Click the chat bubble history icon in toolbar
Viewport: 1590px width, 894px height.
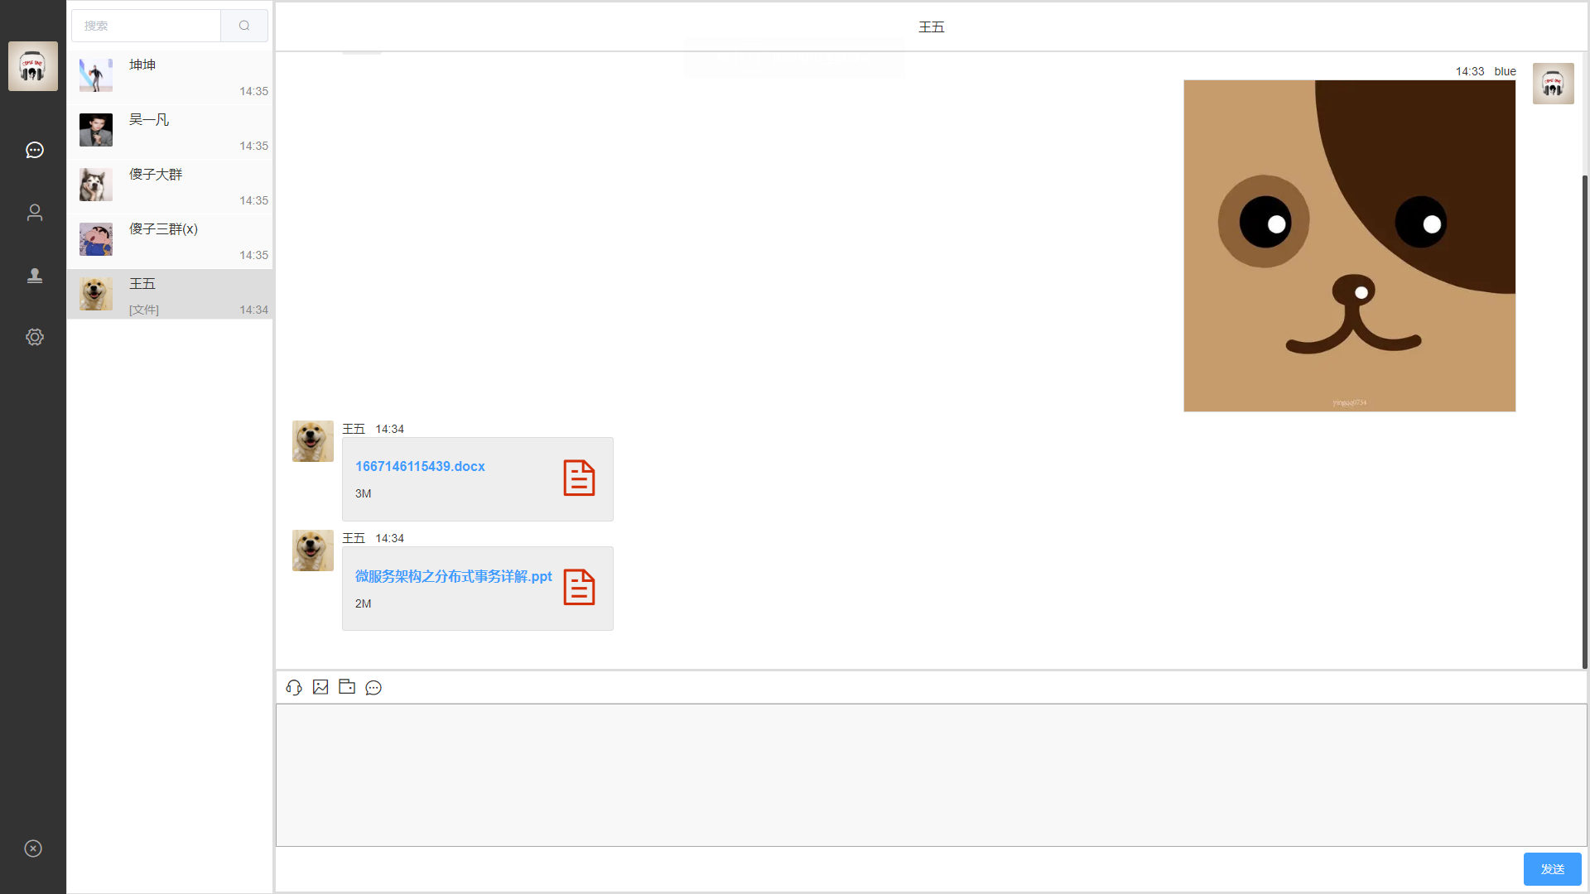pyautogui.click(x=373, y=688)
